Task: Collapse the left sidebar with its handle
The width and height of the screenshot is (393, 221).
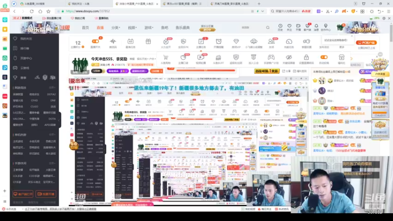Action: tap(59, 120)
